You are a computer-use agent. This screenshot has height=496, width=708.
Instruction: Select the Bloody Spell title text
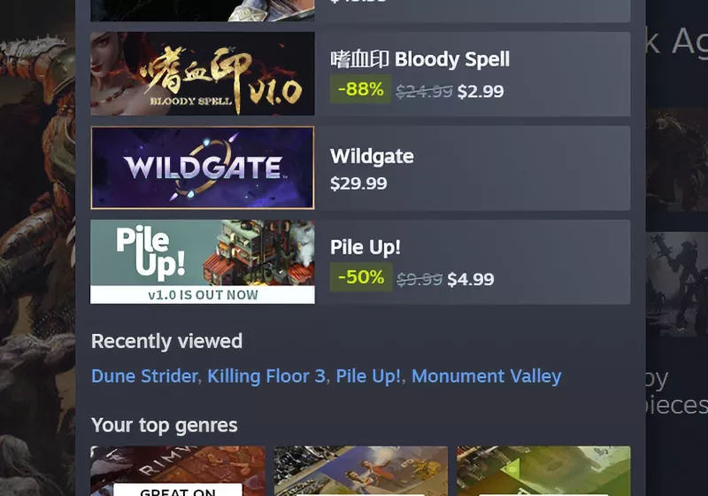[419, 59]
